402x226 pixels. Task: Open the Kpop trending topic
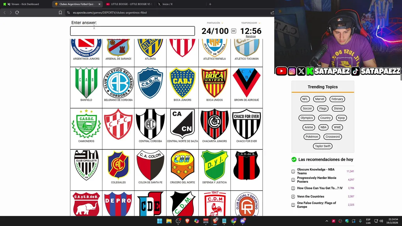[x=341, y=118]
